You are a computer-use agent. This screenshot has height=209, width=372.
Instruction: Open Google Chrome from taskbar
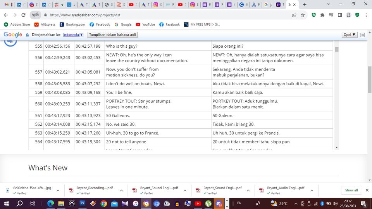(103, 204)
